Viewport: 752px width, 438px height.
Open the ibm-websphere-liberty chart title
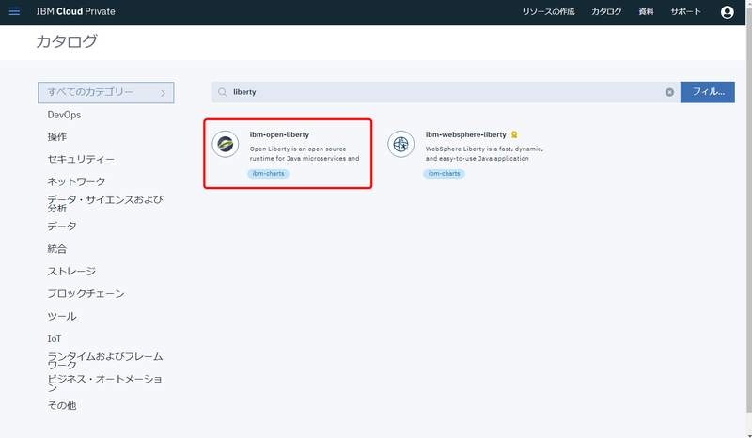(465, 134)
